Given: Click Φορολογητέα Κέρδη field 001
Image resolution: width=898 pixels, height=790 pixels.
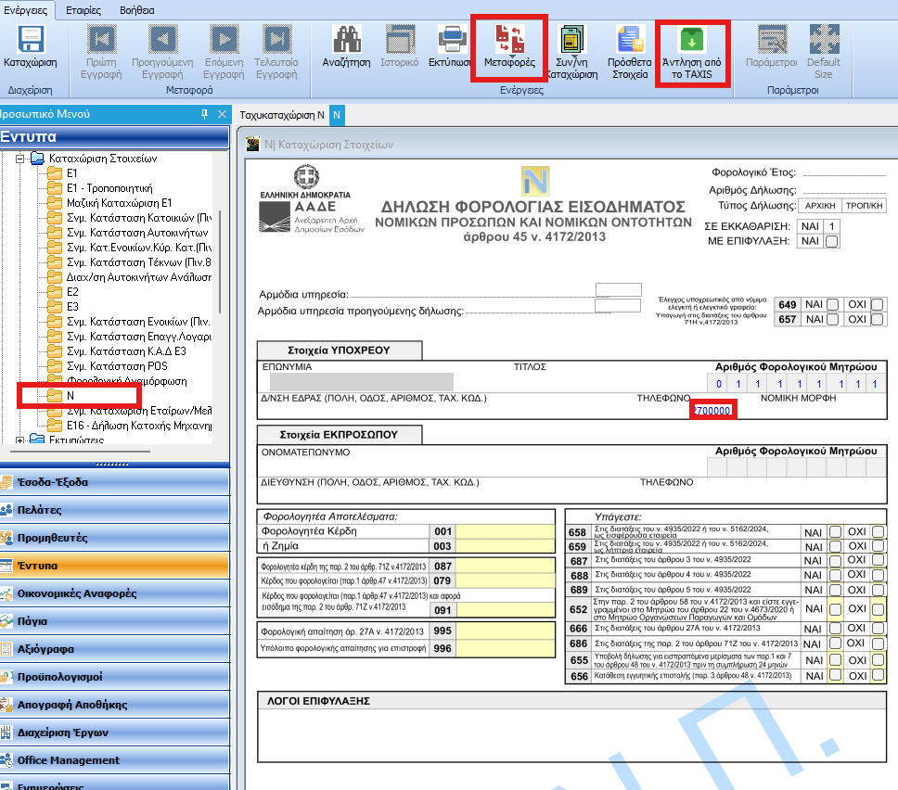Looking at the screenshot, I should click(505, 531).
